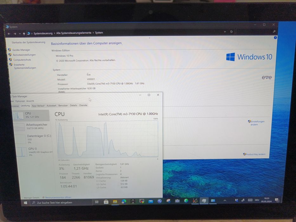Screen dimensions: 296x222
Task: Click Systemsteuerung in the breadcrumb
Action: [x=43, y=33]
